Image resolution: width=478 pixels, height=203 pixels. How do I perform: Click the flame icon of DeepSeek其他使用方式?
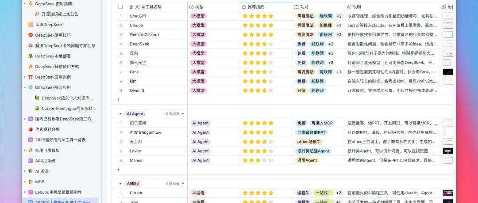[x=31, y=66]
